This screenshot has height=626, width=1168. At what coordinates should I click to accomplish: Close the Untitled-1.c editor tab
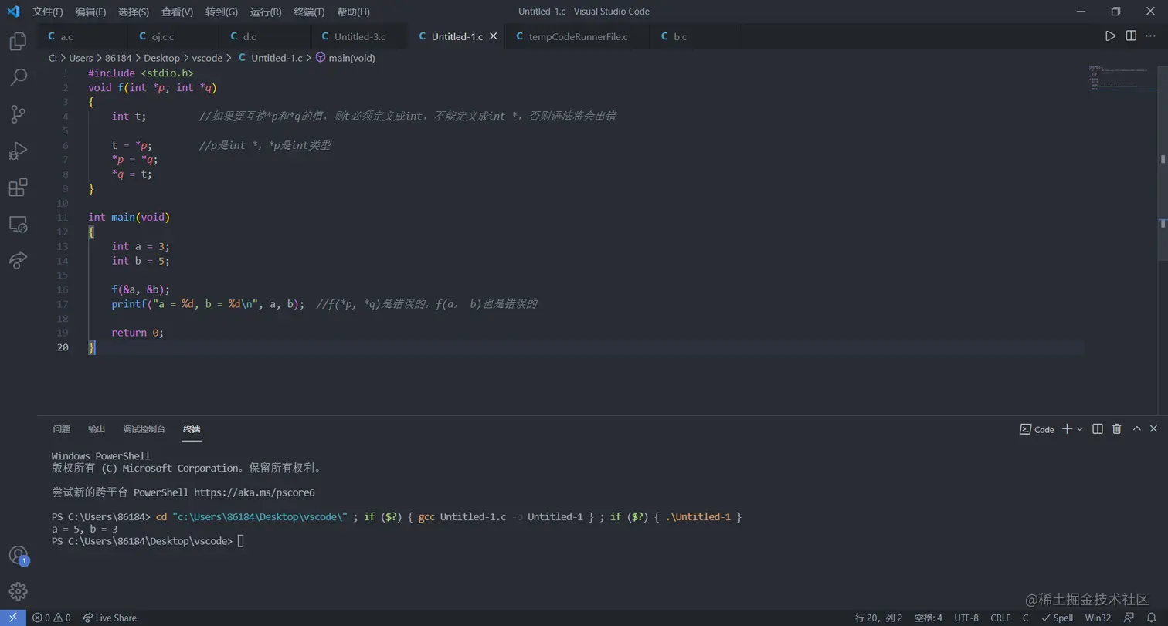[494, 36]
